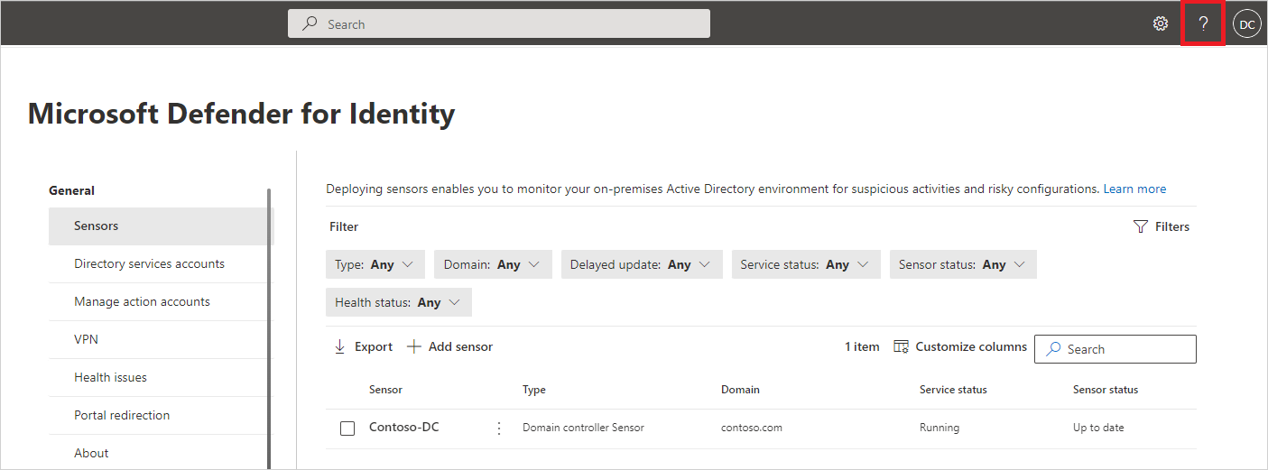
Task: Open the Customize columns icon
Action: click(901, 346)
